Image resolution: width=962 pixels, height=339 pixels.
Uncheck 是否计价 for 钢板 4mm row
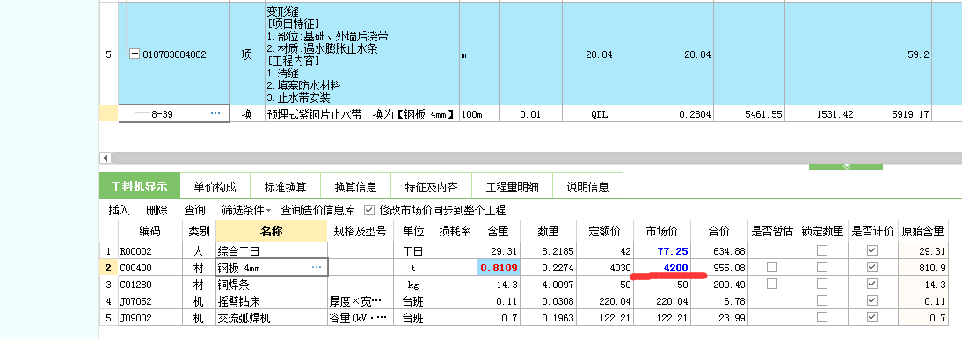click(872, 267)
